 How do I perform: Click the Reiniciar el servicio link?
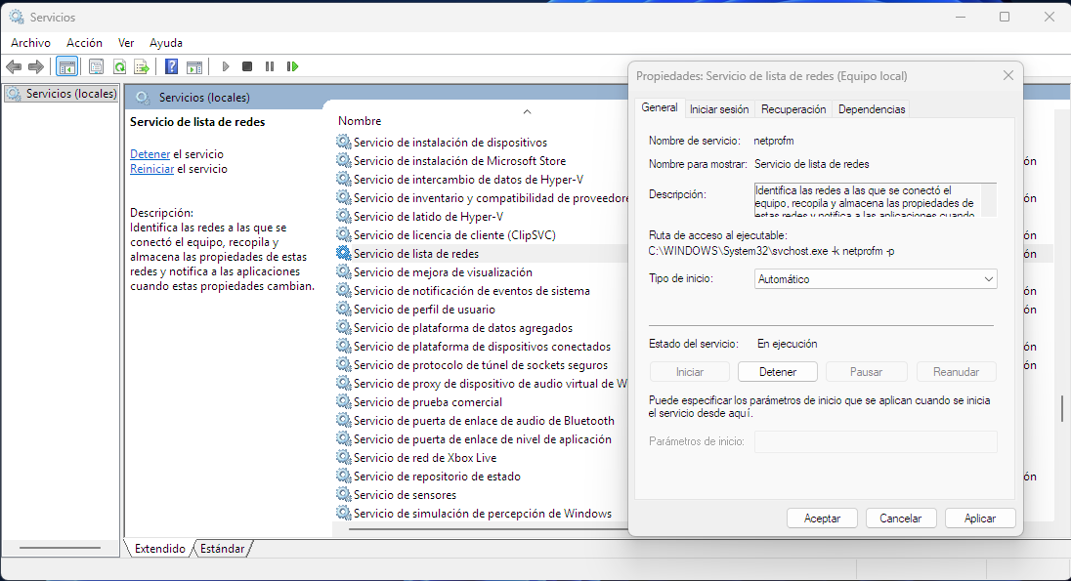(x=151, y=169)
